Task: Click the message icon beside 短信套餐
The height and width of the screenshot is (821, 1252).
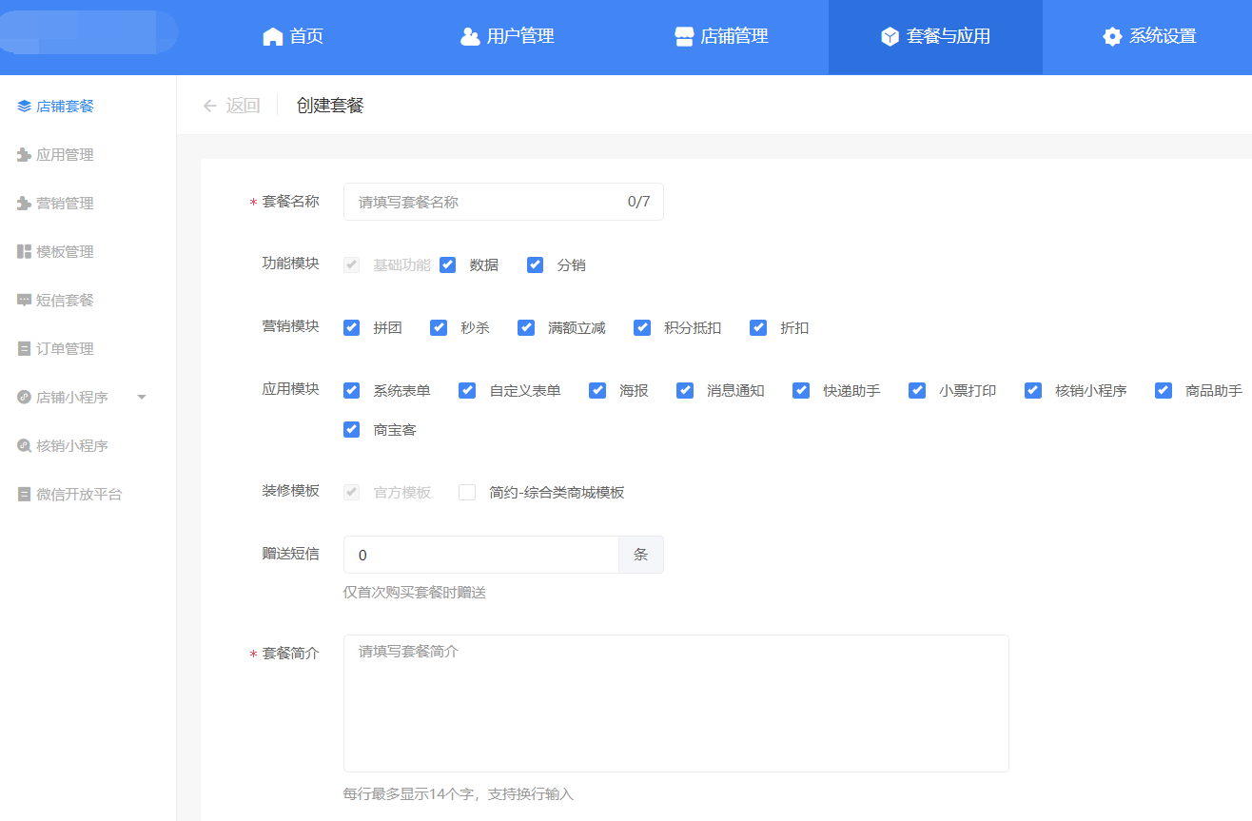Action: 25,301
